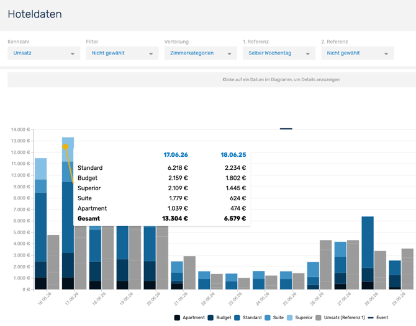
Task: Click the orange data point on the chart
Action: coord(65,147)
